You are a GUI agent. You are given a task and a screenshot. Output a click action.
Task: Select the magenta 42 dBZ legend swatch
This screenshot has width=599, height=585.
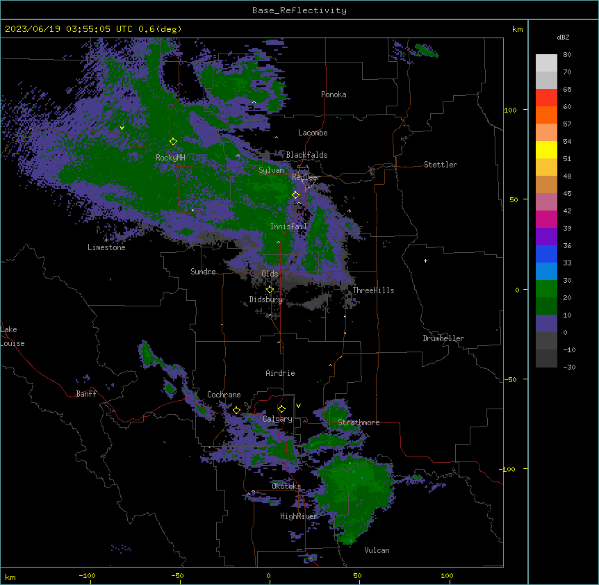tap(546, 219)
